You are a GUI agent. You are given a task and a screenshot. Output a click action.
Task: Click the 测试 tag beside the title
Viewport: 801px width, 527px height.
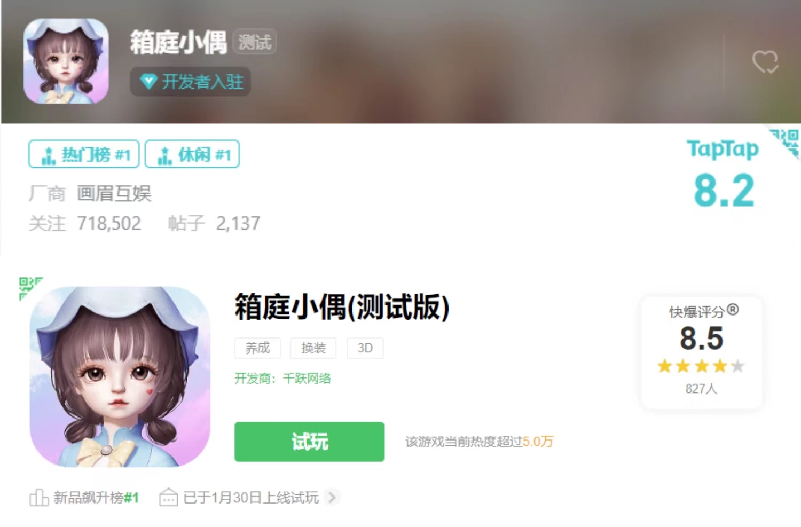point(255,42)
